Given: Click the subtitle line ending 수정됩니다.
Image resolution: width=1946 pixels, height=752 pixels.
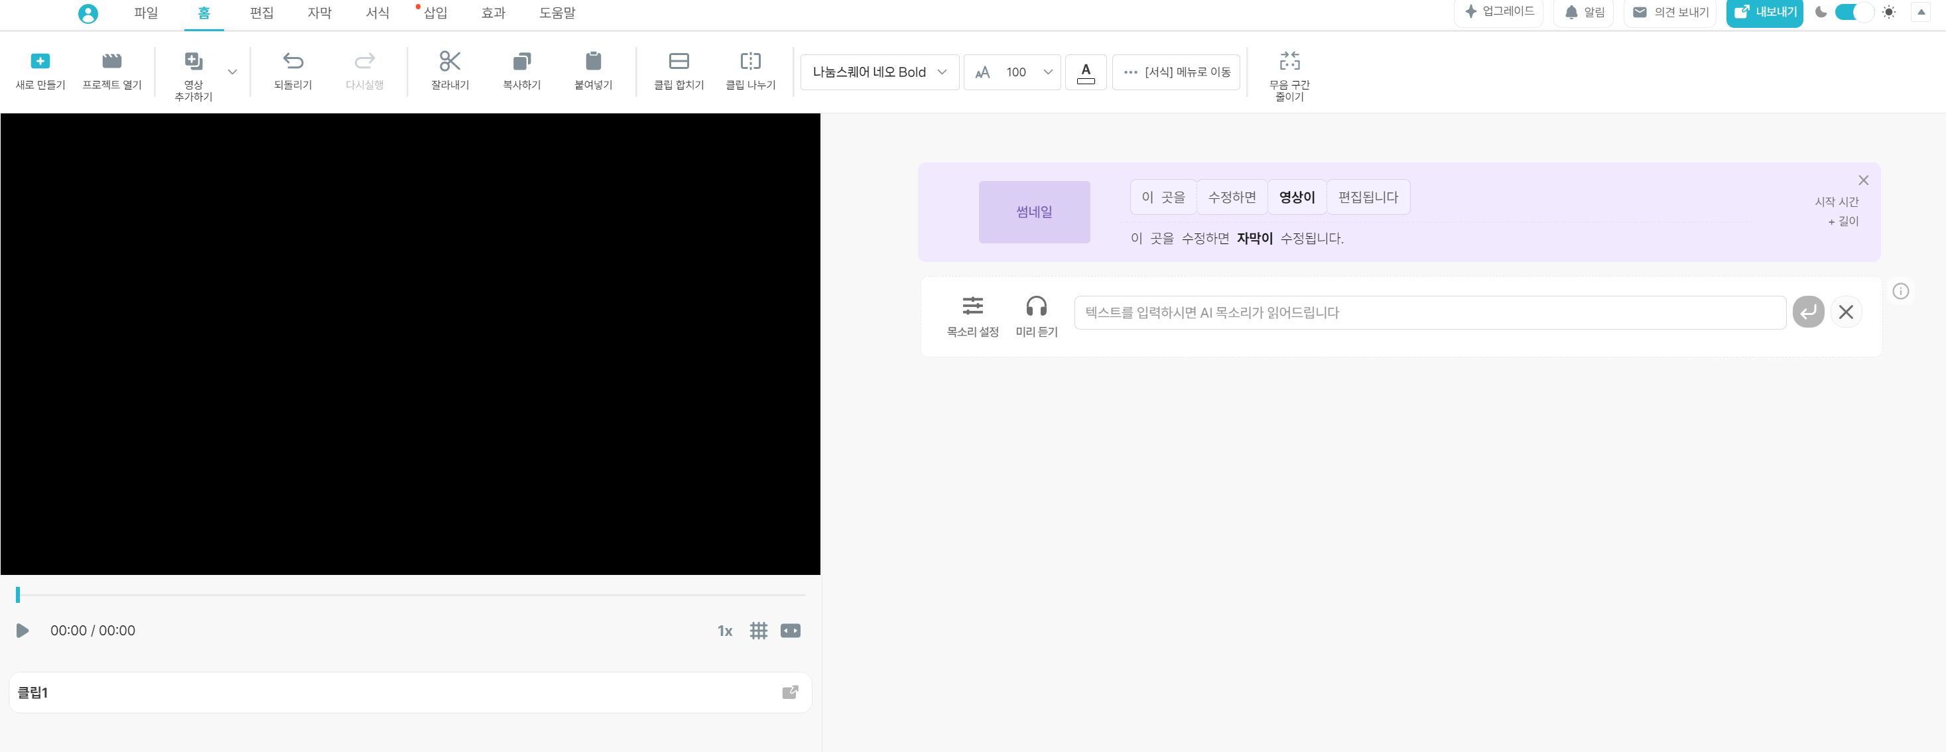Looking at the screenshot, I should pyautogui.click(x=1238, y=239).
